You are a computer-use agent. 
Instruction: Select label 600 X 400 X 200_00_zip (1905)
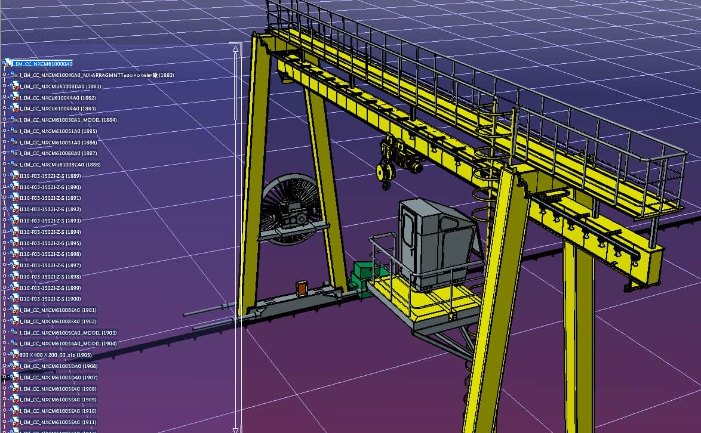56,355
